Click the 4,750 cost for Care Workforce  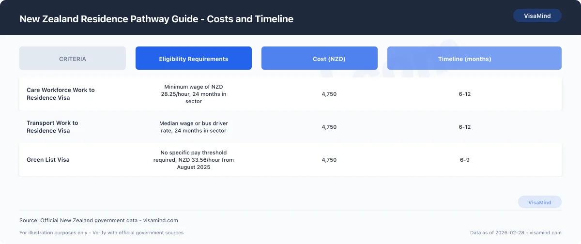click(x=329, y=94)
